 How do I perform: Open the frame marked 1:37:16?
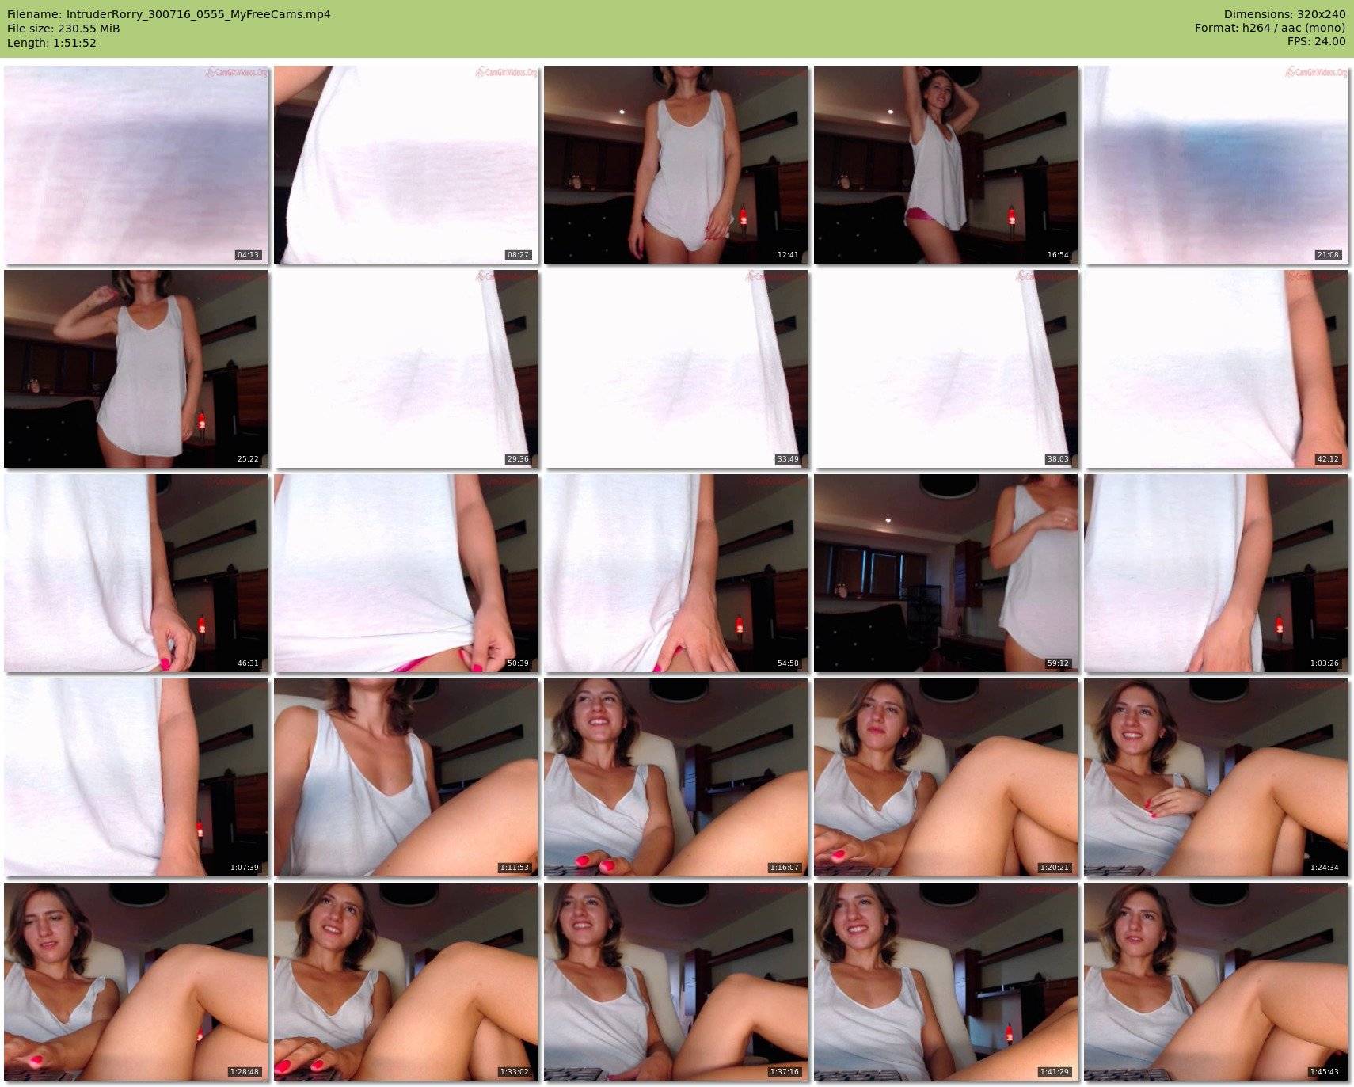point(675,982)
